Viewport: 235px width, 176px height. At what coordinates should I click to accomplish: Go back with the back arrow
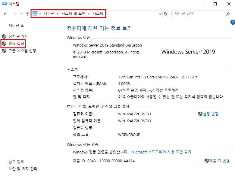pos(5,14)
